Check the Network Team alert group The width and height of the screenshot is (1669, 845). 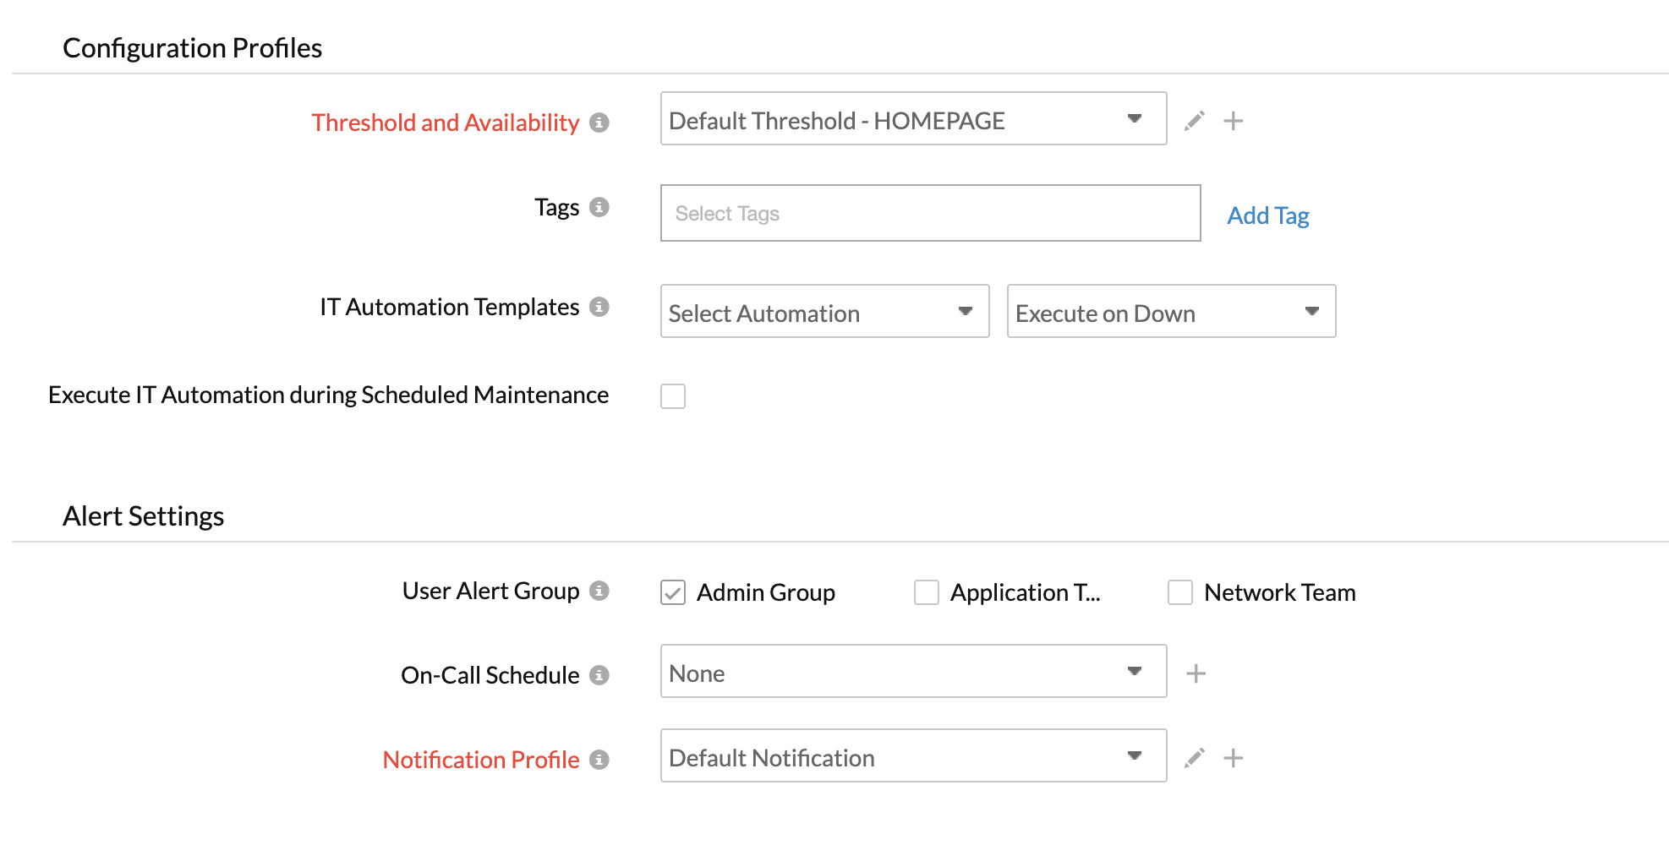1180,592
